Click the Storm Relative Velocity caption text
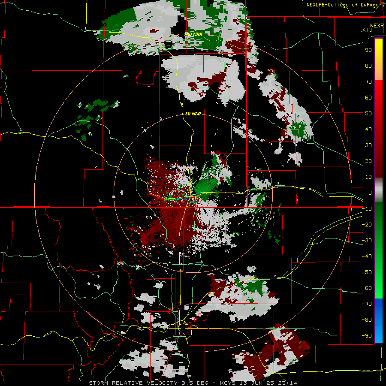The height and width of the screenshot is (386, 386). 133,383
